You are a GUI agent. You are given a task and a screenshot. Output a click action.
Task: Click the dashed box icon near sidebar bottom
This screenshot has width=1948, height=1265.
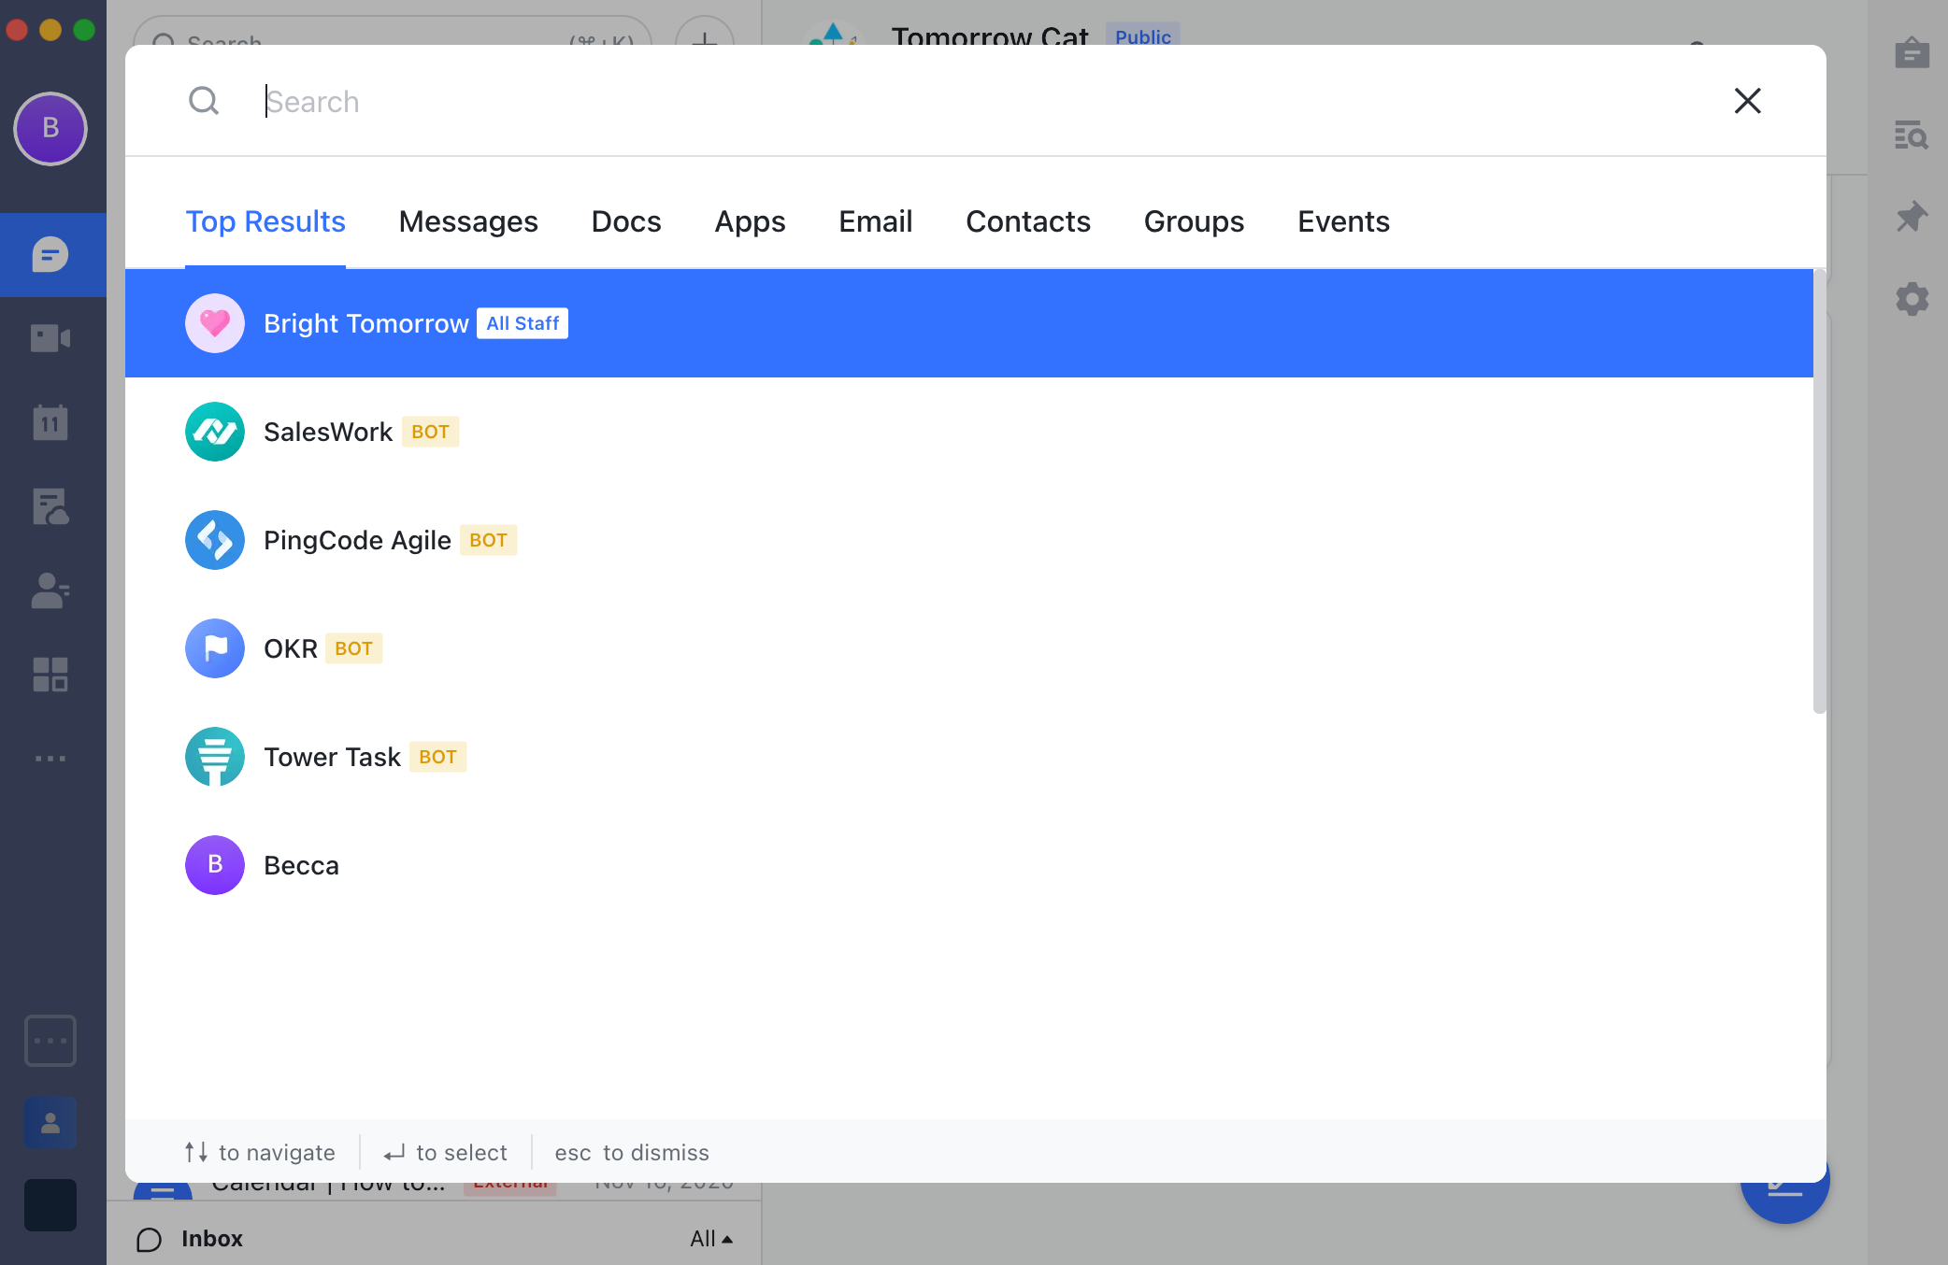50,1041
